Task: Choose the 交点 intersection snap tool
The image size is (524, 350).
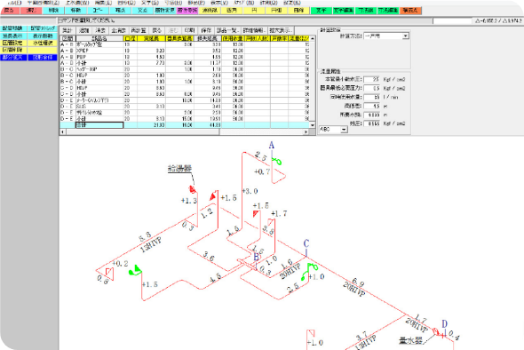Action: (x=143, y=11)
